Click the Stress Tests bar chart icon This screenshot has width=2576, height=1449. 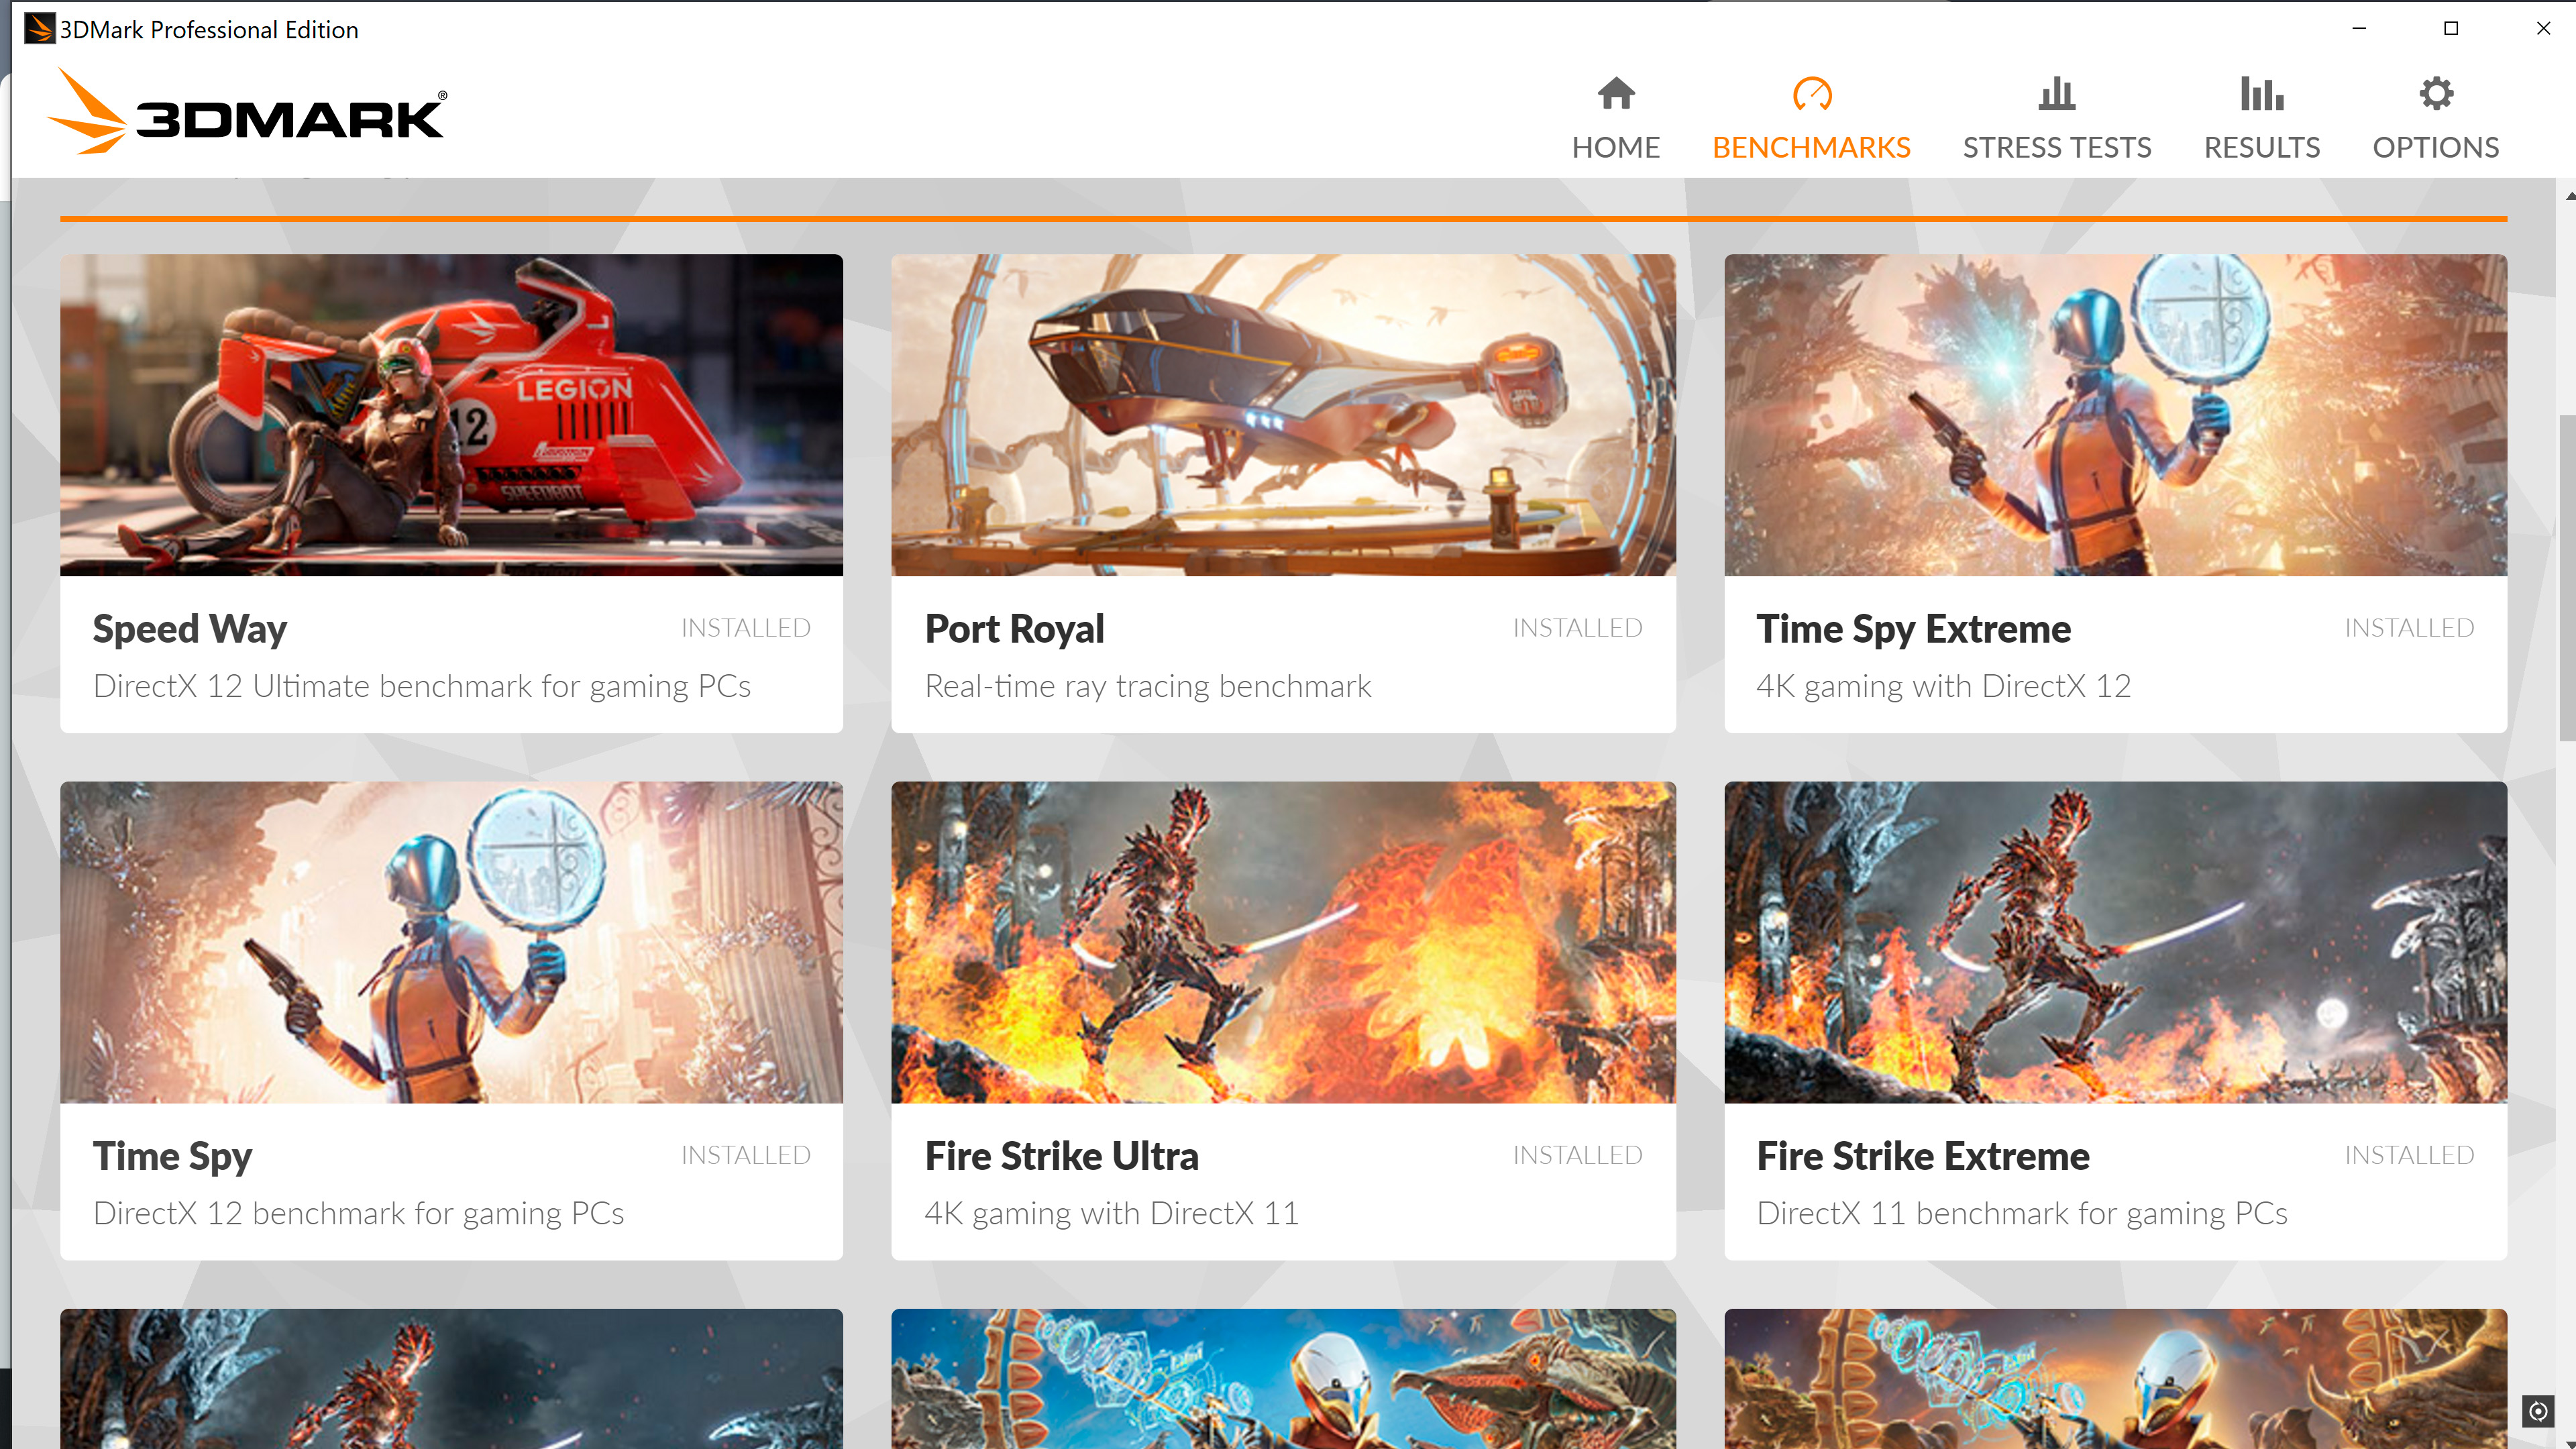[x=2056, y=94]
